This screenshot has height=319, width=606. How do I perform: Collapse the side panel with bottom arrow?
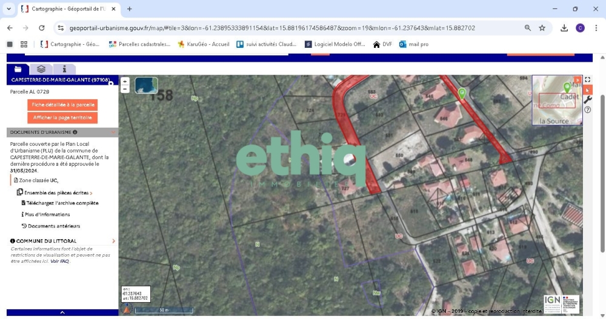(x=62, y=313)
